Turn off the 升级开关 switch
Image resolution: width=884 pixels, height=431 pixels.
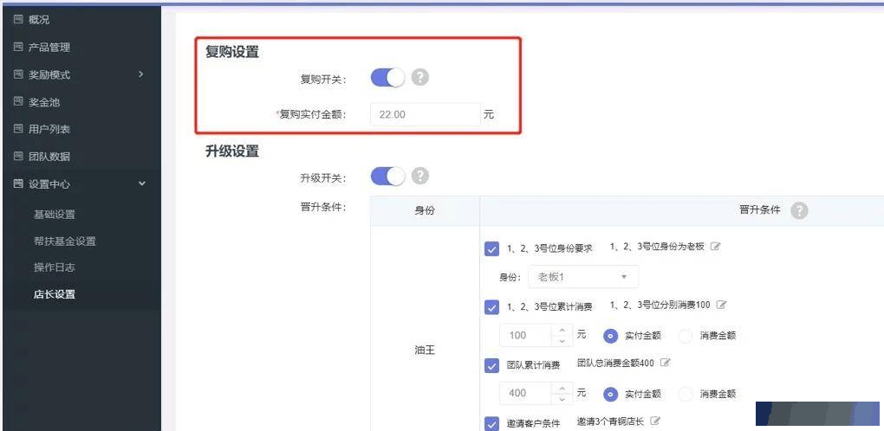[388, 177]
